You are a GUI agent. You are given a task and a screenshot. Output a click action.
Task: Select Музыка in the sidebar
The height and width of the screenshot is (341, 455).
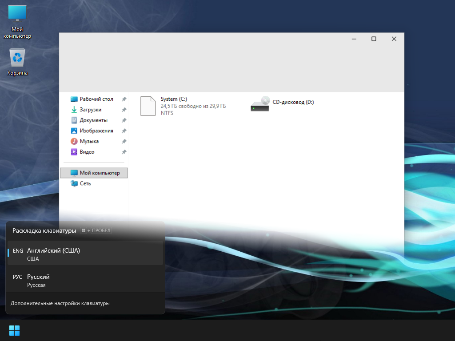(x=94, y=141)
